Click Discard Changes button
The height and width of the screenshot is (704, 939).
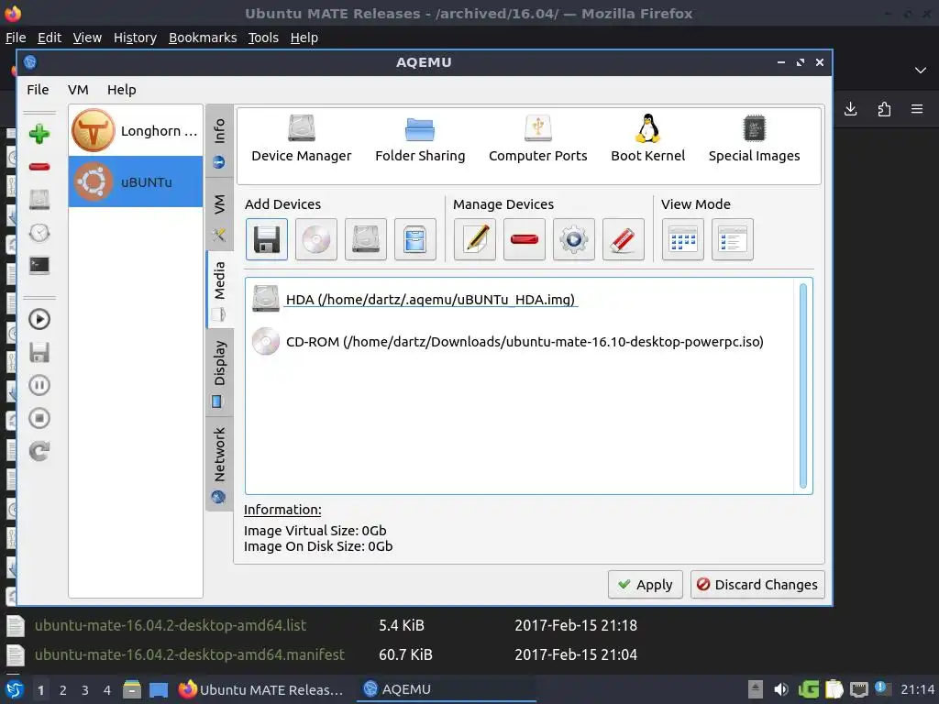(757, 584)
